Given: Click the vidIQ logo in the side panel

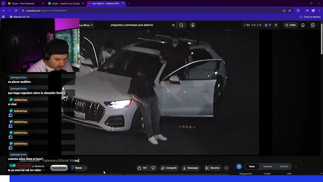Looking at the screenshot, I should click(x=239, y=166).
